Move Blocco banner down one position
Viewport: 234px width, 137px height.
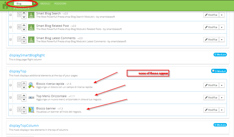coord(24,112)
